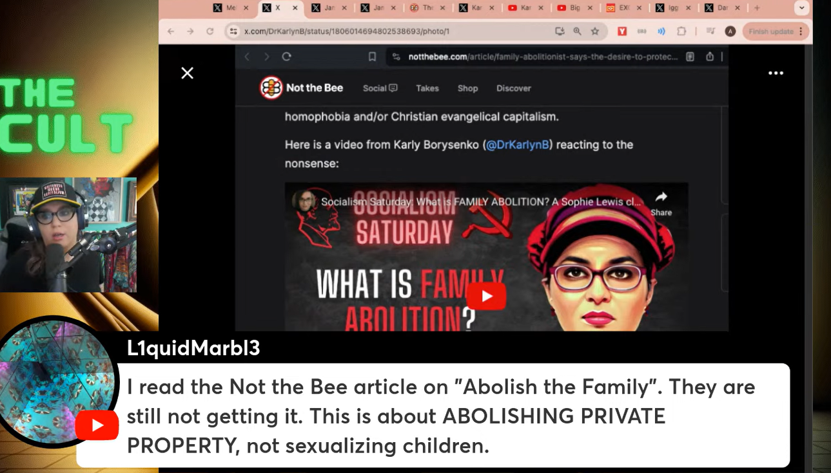Viewport: 831px width, 473px height.
Task: Click the profile avatar labeled A
Action: coord(730,31)
